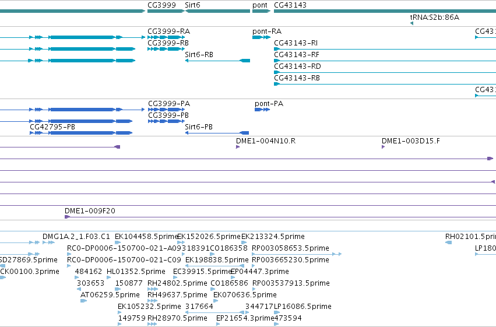Open the SD27869.5prime label

[29, 261]
